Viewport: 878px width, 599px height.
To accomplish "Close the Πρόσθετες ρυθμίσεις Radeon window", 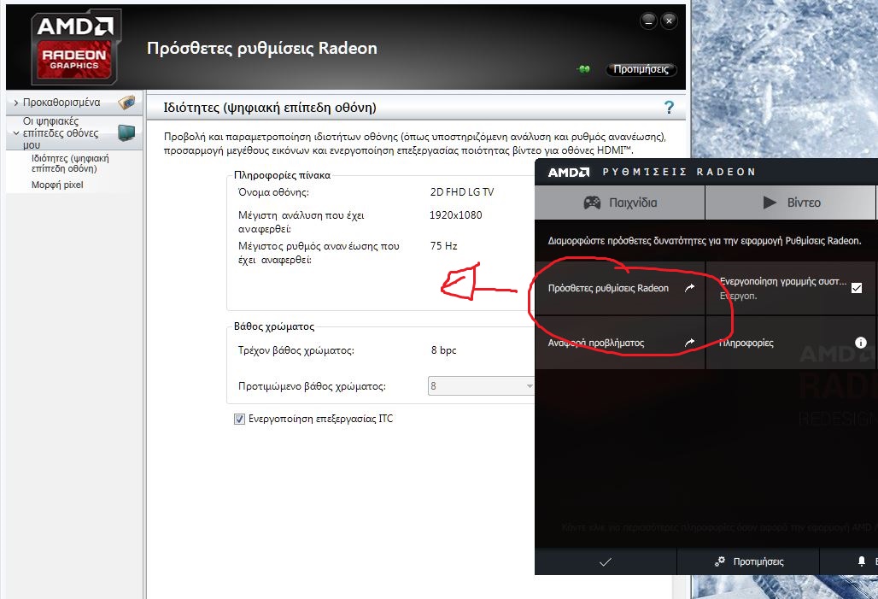I will click(x=669, y=21).
